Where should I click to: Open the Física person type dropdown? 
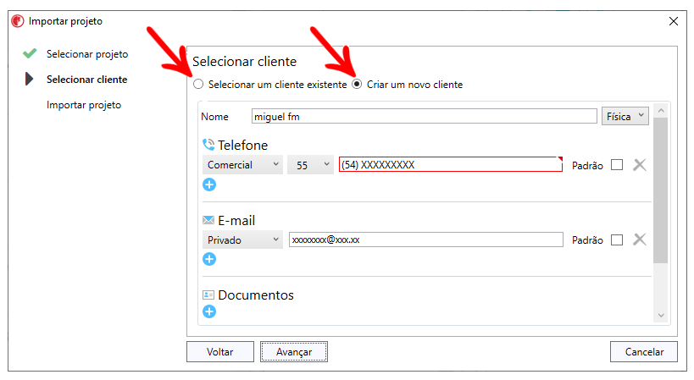point(625,116)
